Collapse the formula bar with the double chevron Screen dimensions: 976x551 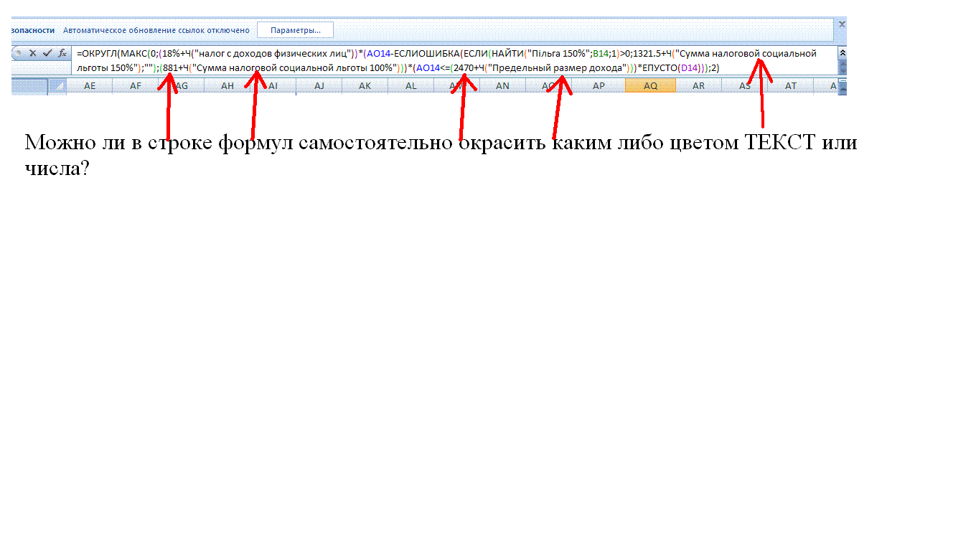click(x=843, y=52)
